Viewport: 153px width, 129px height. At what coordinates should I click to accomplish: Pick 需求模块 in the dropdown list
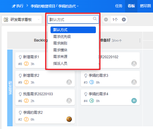[x=60, y=50]
